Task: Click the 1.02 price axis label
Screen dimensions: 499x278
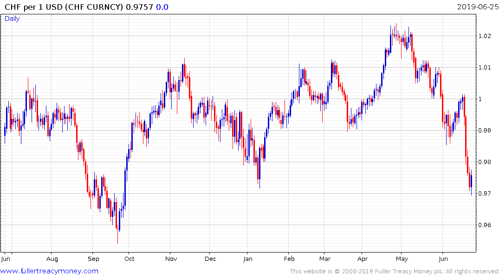Action: [485, 36]
